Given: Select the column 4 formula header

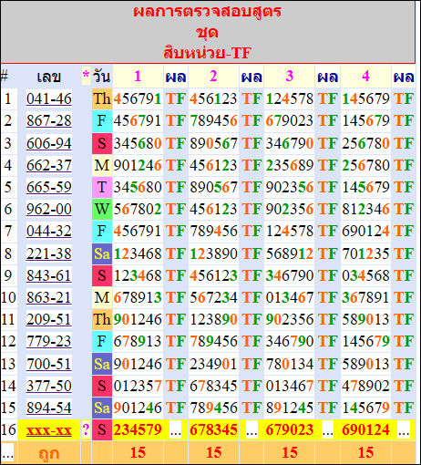Looking at the screenshot, I should (365, 76).
